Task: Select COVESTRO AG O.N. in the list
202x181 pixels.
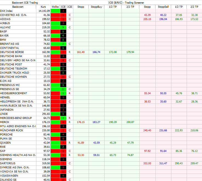Action: click(13, 15)
